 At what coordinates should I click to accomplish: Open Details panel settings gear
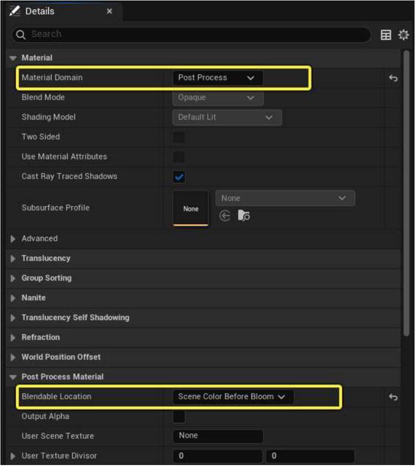coord(403,35)
